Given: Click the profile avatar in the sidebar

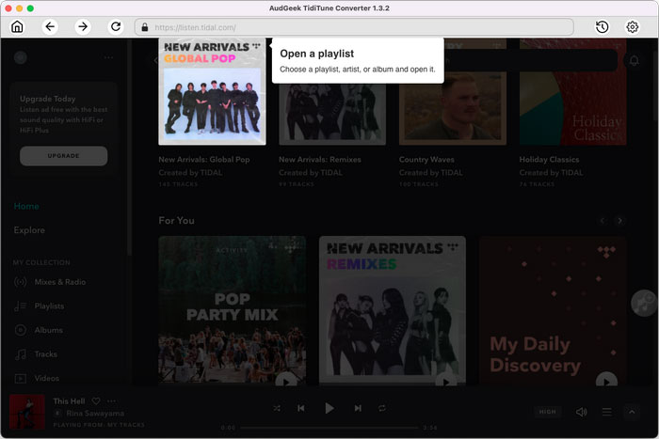Looking at the screenshot, I should [21, 57].
